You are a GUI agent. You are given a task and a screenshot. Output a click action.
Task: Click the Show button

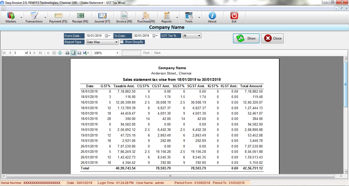click(246, 39)
